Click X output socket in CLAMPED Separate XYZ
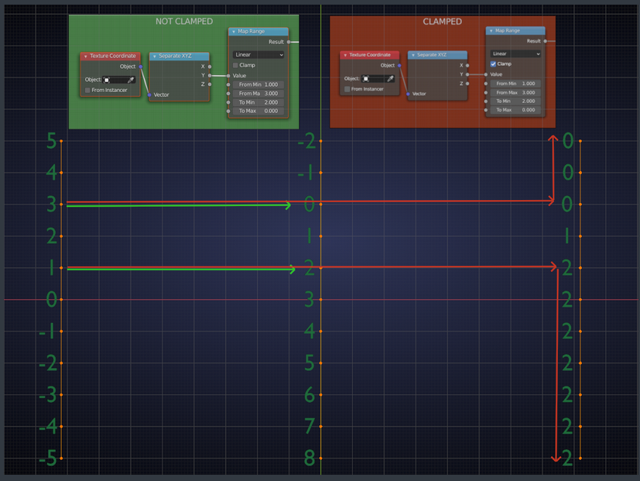The height and width of the screenshot is (481, 640). pos(467,65)
